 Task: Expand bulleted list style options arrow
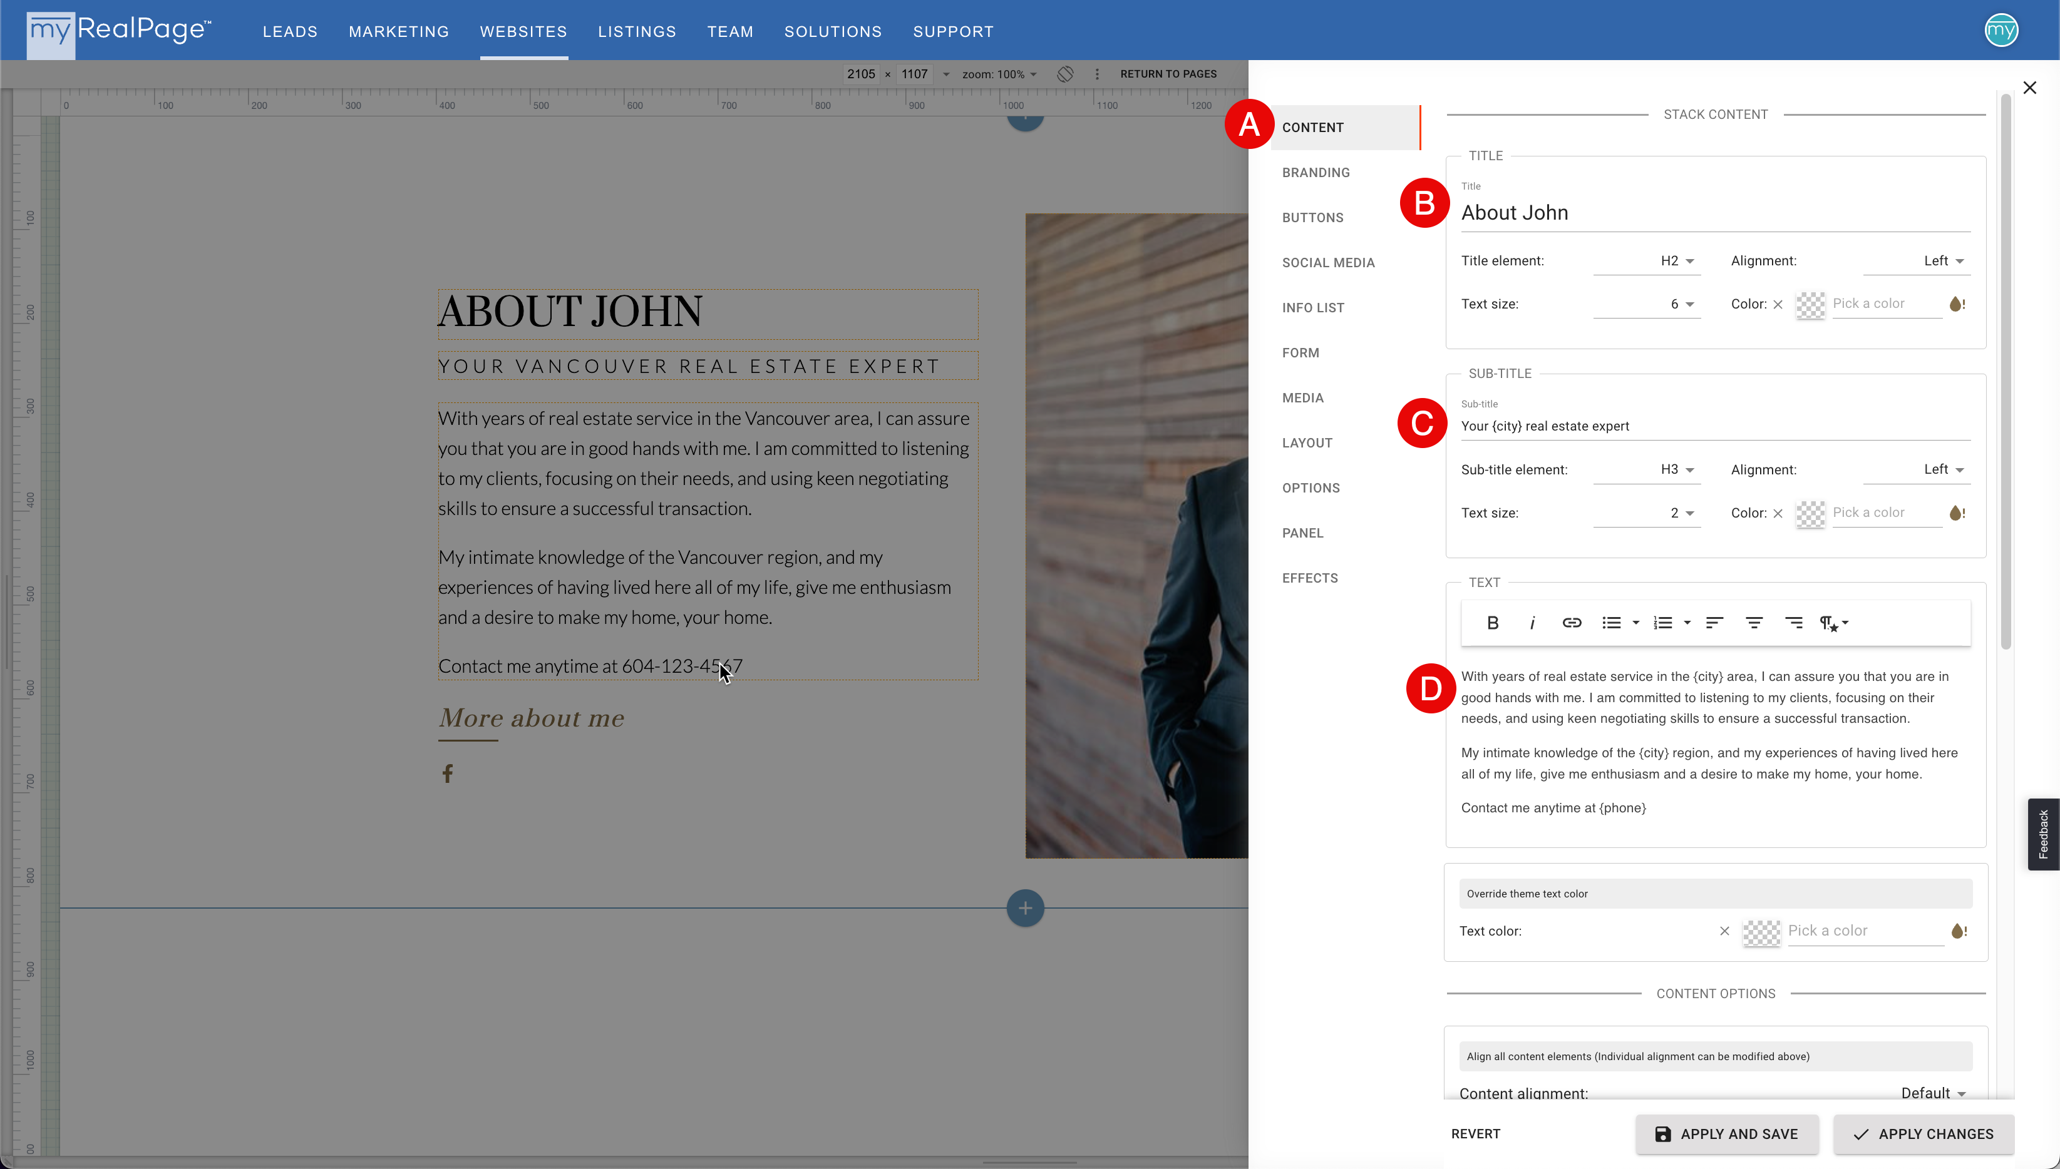tap(1635, 622)
